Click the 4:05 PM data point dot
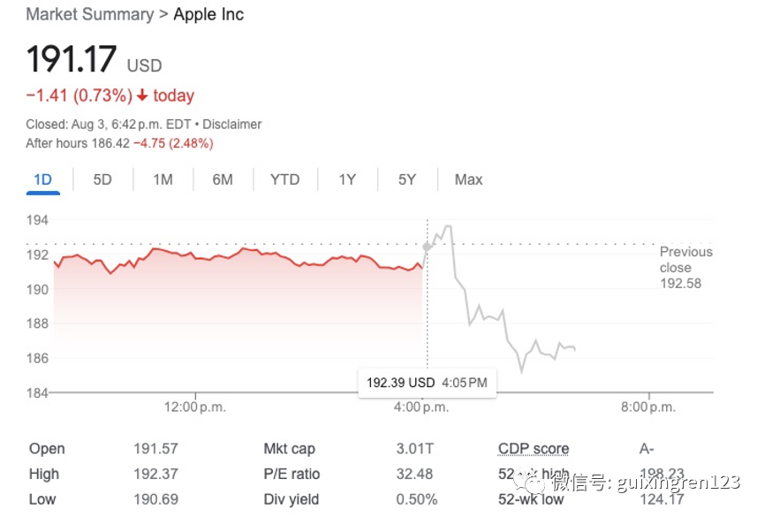The height and width of the screenshot is (517, 765). pos(428,247)
